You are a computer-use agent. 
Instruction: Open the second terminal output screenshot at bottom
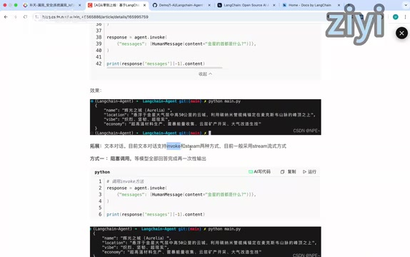coord(205,242)
